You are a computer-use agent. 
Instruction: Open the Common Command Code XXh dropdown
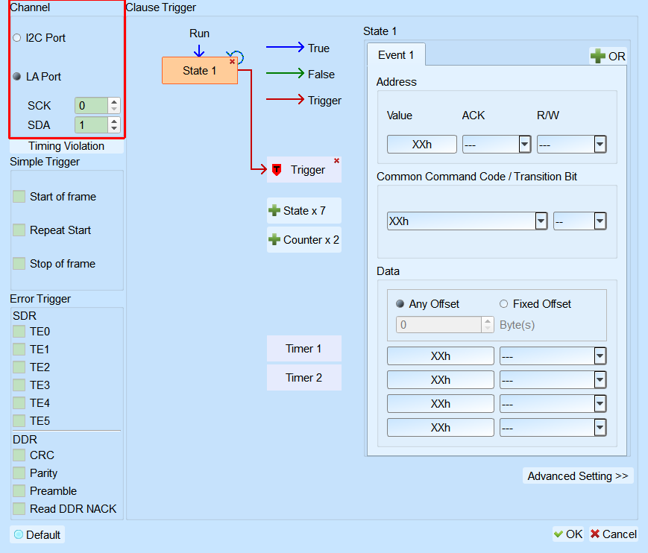coord(468,221)
